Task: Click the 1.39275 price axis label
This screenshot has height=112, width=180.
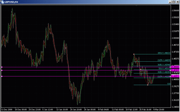Action: (x=175, y=86)
